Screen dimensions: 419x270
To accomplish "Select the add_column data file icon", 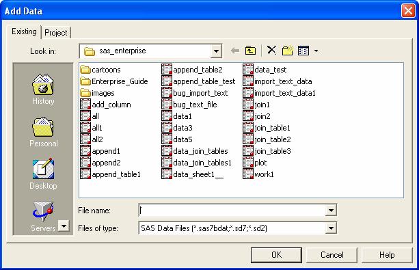I will pyautogui.click(x=85, y=105).
